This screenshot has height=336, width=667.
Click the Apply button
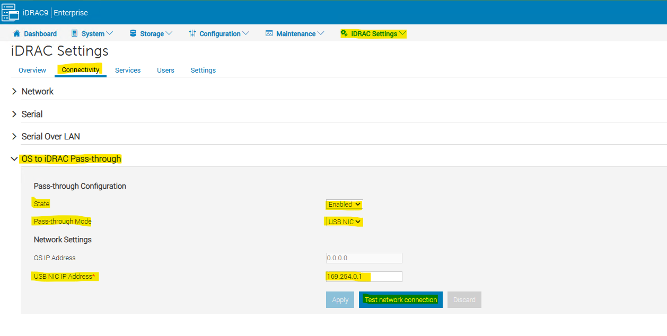click(340, 299)
